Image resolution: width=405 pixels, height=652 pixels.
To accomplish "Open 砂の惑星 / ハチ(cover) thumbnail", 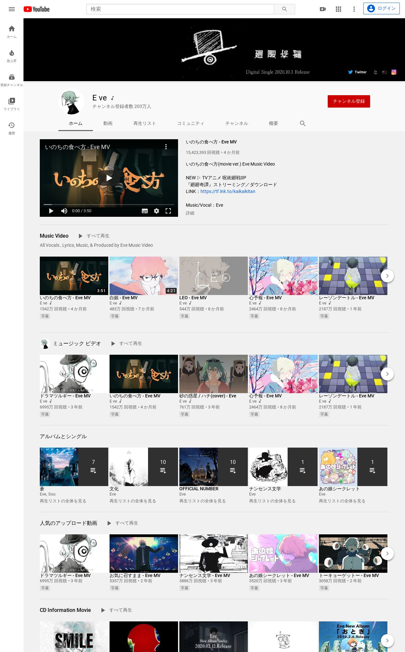I will 214,374.
